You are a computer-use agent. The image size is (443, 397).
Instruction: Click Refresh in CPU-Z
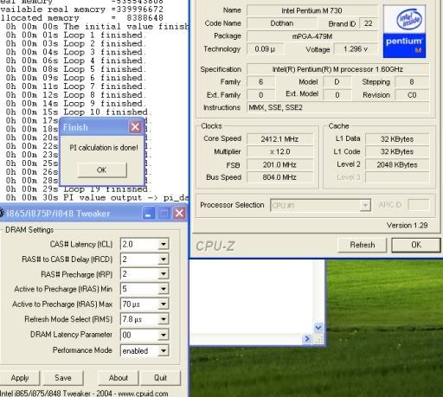[x=363, y=245]
